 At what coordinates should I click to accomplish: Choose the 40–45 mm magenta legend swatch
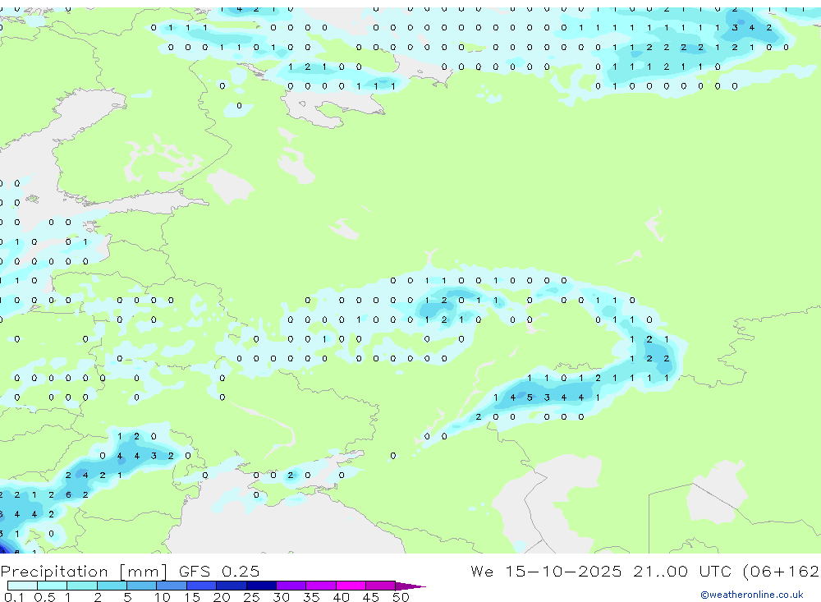tap(351, 586)
